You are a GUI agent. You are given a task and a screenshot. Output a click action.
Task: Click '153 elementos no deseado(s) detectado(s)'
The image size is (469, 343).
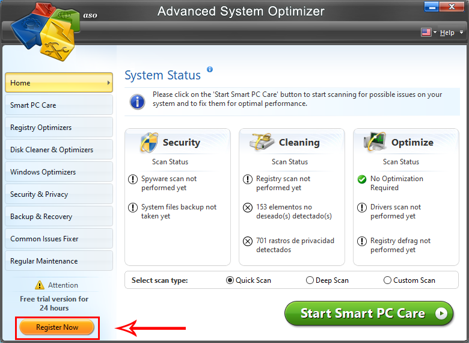[293, 211]
